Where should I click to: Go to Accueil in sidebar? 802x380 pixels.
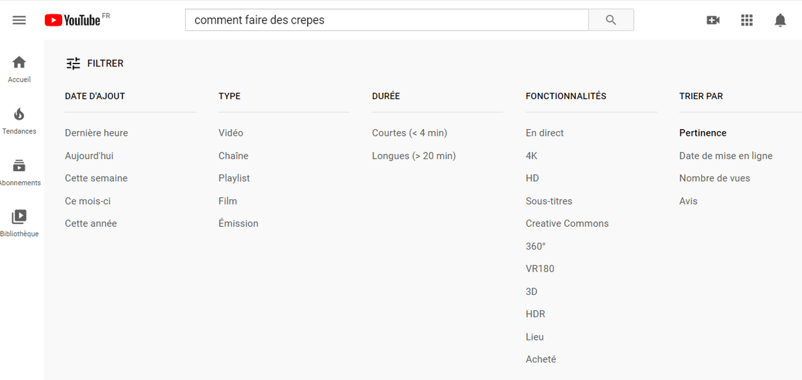(x=19, y=70)
